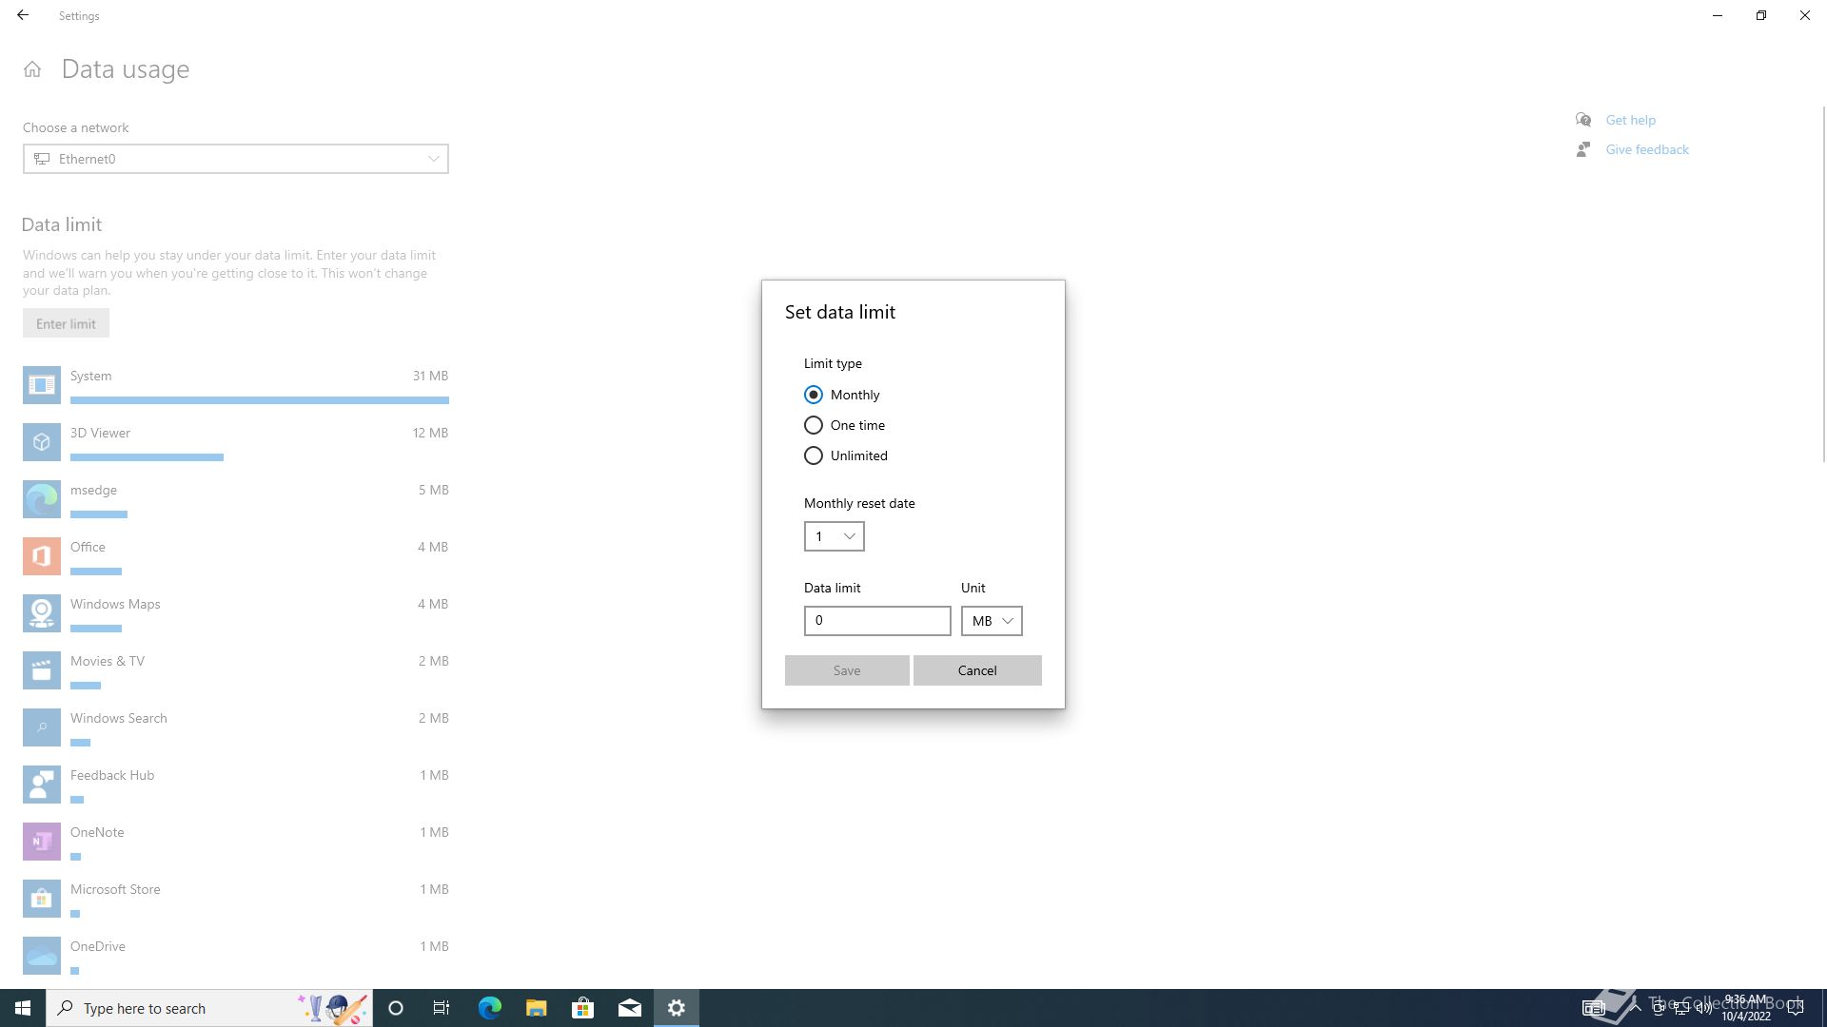Image resolution: width=1827 pixels, height=1027 pixels.
Task: Choose the Unlimited limit type
Action: point(814,455)
